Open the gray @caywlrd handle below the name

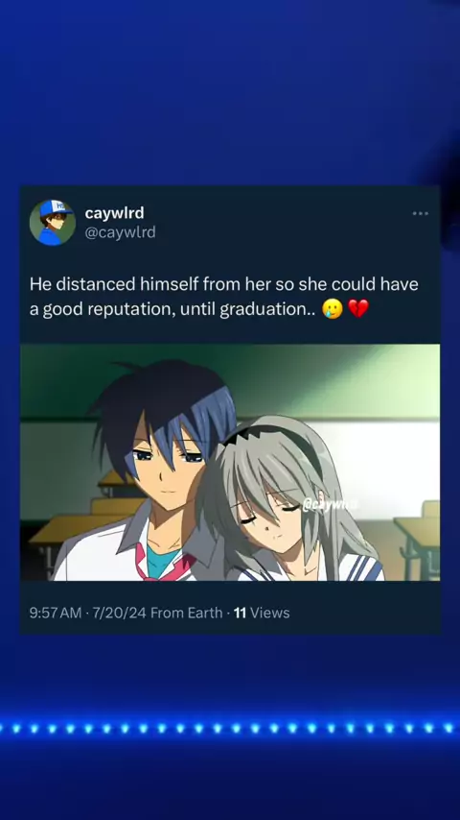pos(120,232)
